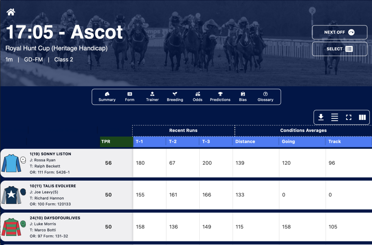
Task: Change row density with lines icon
Action: (335, 117)
